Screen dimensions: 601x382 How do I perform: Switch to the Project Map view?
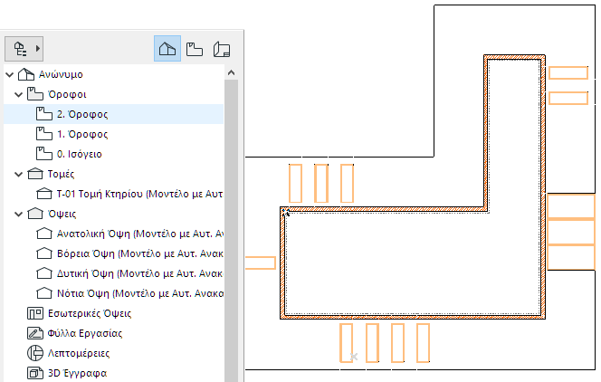[x=167, y=49]
